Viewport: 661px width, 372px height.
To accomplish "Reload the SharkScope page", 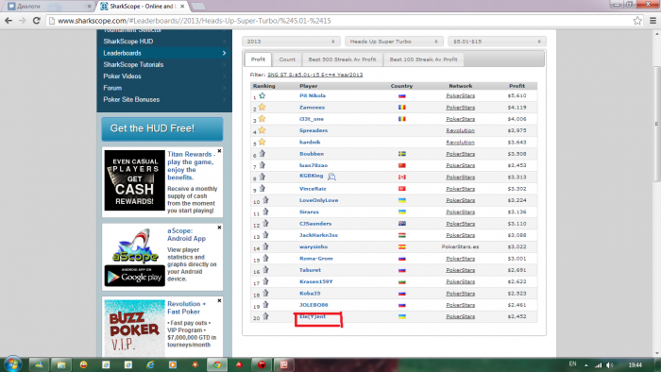I will click(x=37, y=21).
